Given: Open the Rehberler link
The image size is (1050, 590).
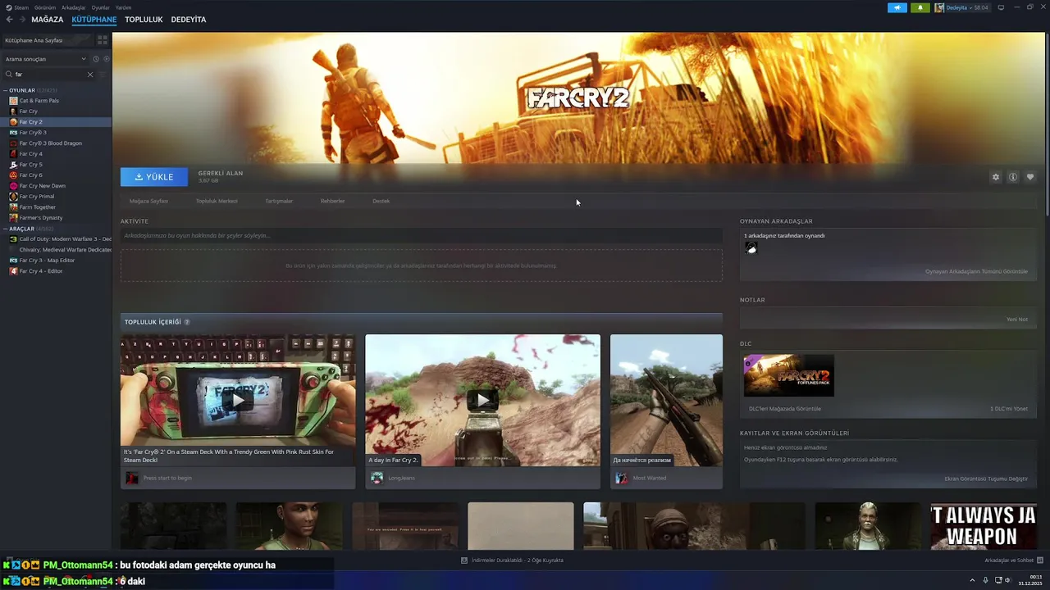Looking at the screenshot, I should point(332,201).
